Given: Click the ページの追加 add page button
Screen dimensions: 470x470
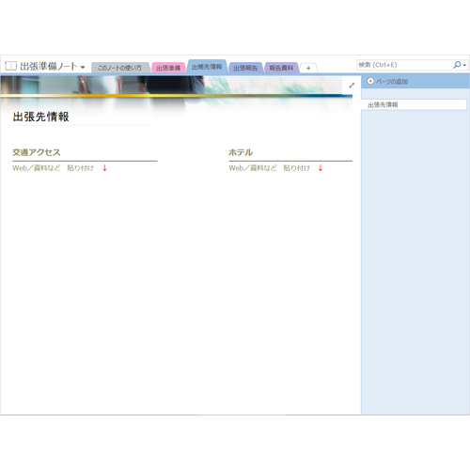Looking at the screenshot, I should tap(387, 82).
